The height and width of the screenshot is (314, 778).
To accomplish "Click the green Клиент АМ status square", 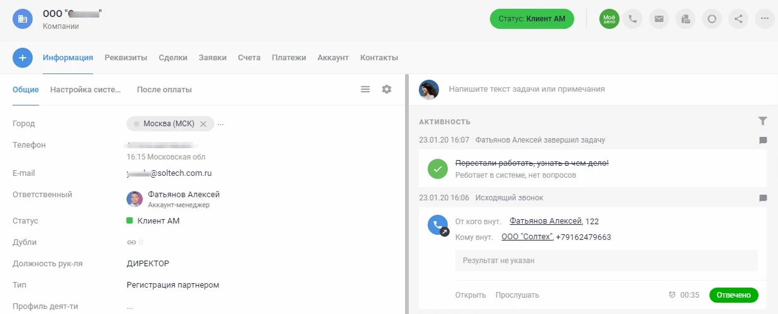I will [130, 221].
